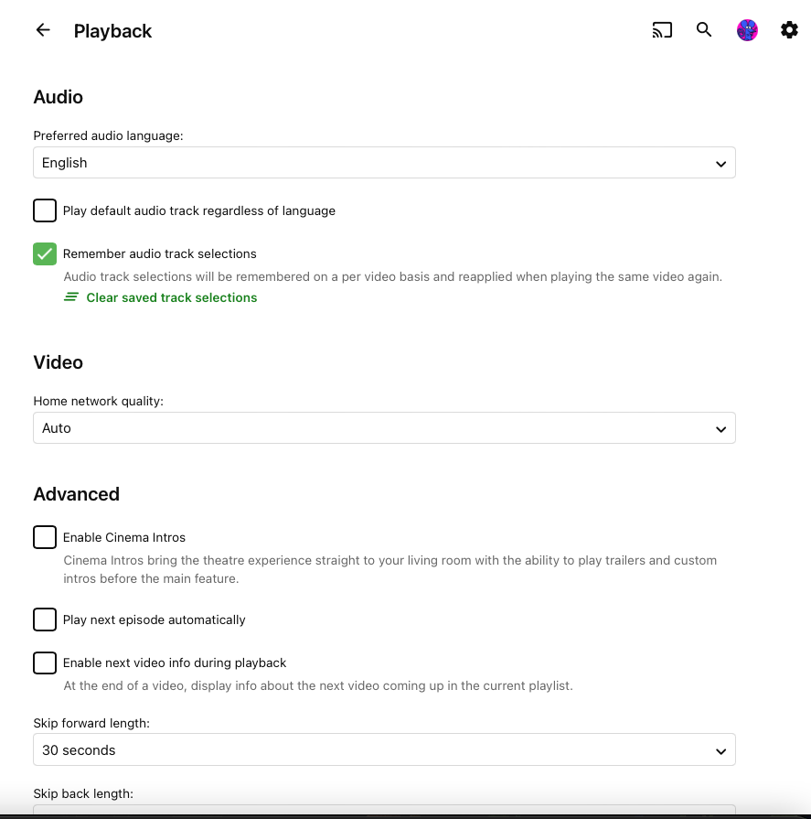Click the back arrow icon
This screenshot has width=811, height=819.
tap(43, 30)
